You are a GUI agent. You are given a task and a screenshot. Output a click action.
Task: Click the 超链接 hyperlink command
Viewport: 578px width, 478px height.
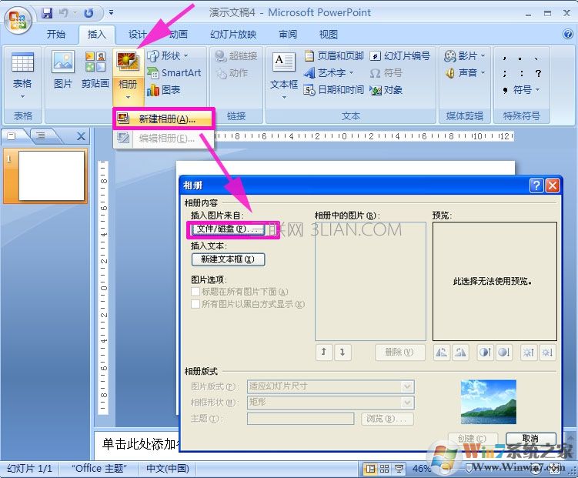pos(236,56)
